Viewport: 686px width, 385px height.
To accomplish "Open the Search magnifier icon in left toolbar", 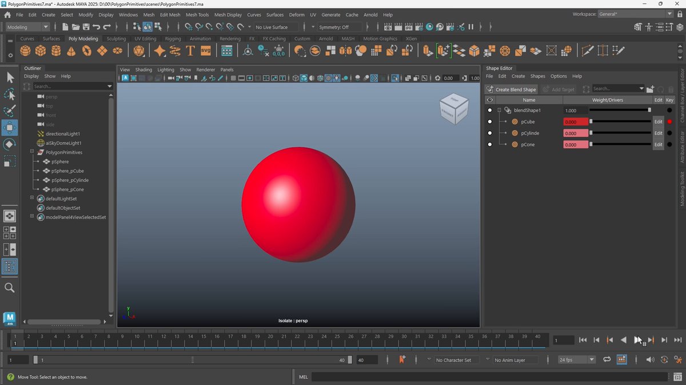I will pos(10,287).
